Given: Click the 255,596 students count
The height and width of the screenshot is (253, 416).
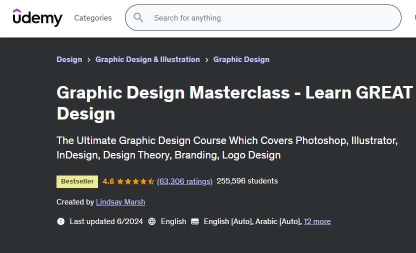Looking at the screenshot, I should click(247, 181).
